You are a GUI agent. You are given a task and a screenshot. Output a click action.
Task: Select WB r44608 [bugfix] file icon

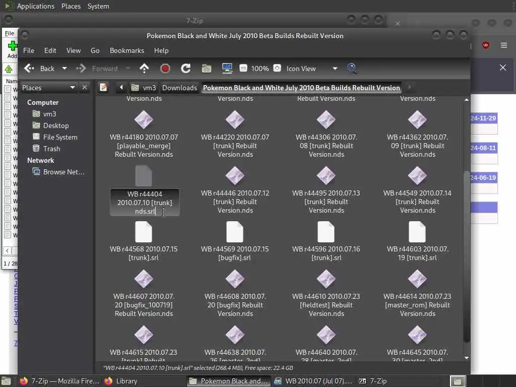click(235, 279)
